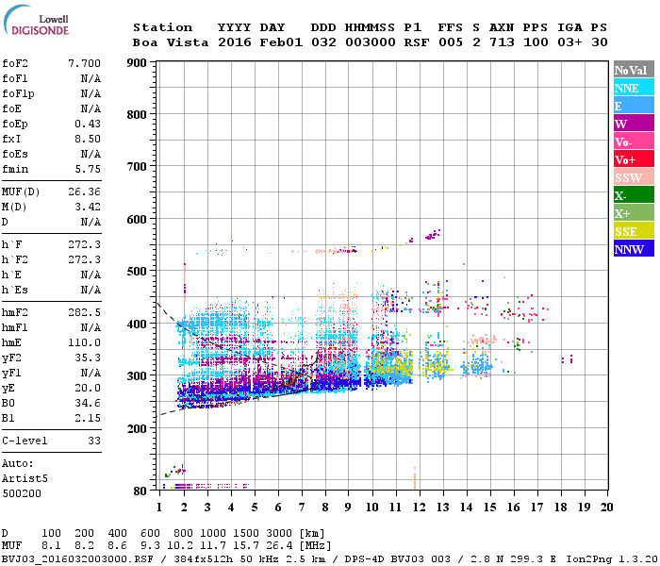Image resolution: width=660 pixels, height=566 pixels.
Task: Click the purple echo trace near 570 km
Action: 433,235
